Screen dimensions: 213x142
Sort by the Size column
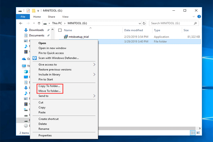coord(186,30)
